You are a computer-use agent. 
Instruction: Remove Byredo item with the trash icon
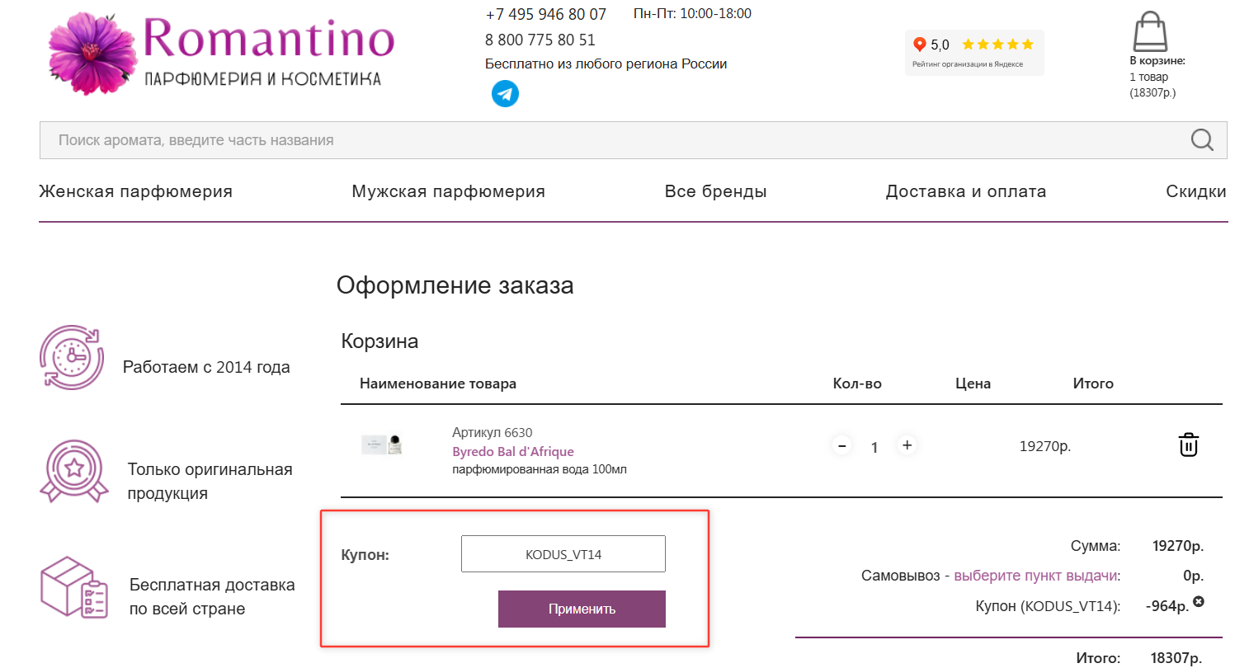tap(1188, 445)
